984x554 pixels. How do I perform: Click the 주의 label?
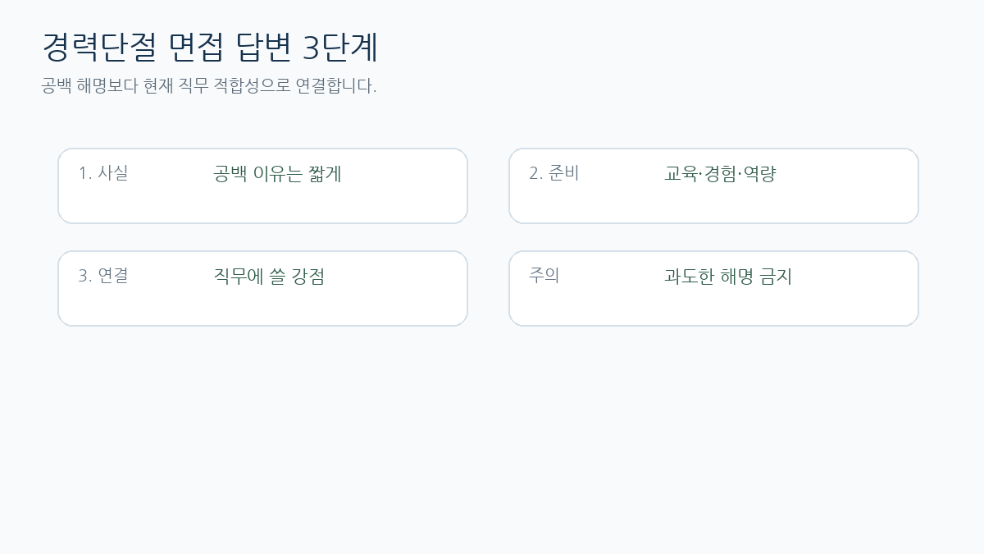click(x=544, y=276)
